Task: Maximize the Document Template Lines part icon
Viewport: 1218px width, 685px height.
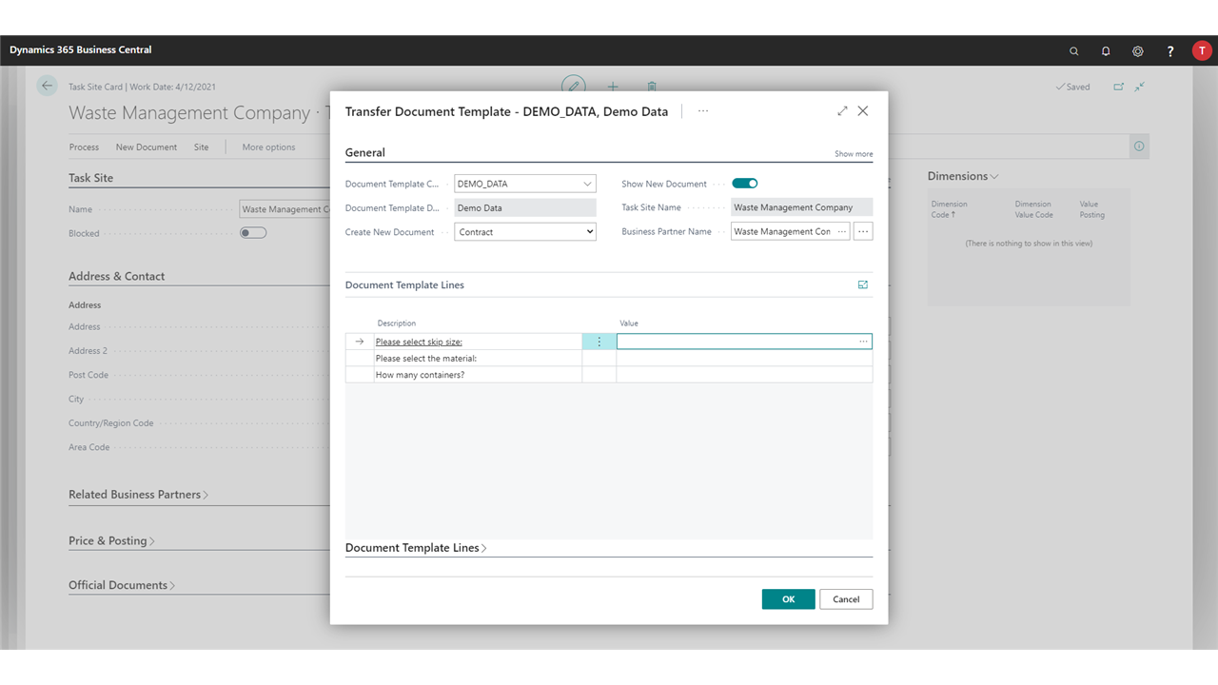Action: (x=863, y=284)
